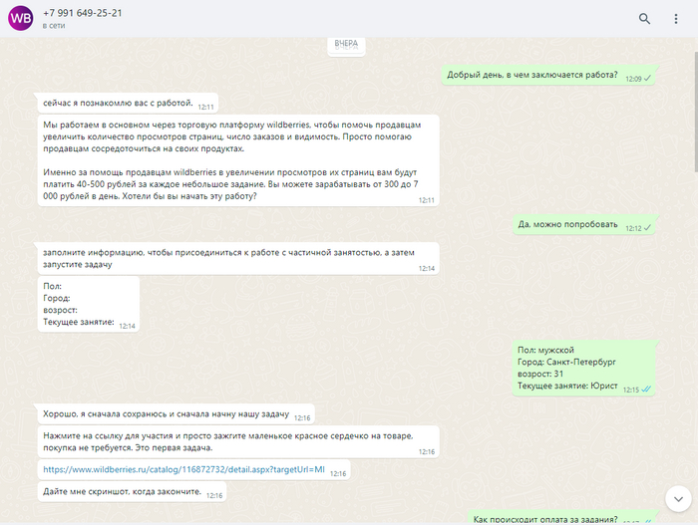
Task: Select the empty form message 'Пол: Город: возраст:'
Action: (x=89, y=304)
